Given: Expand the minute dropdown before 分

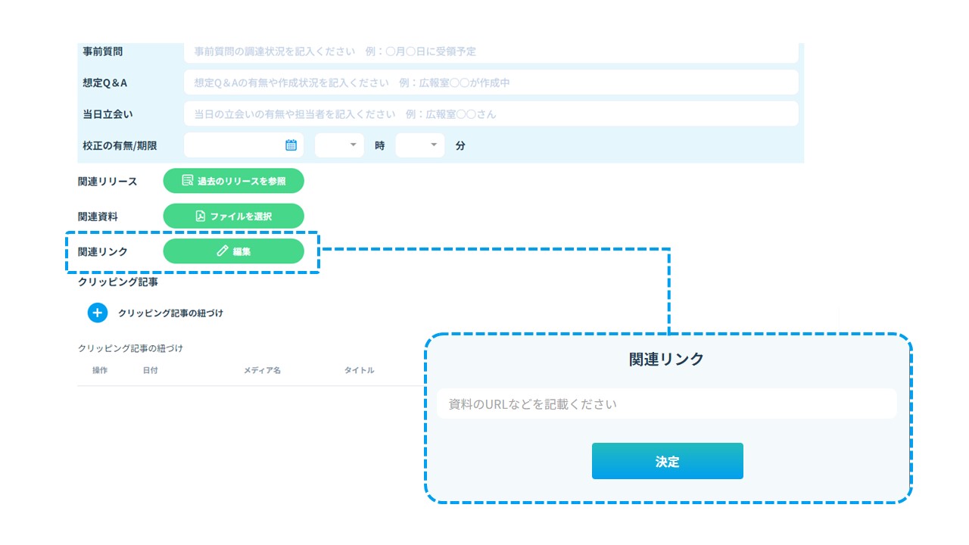Looking at the screenshot, I should 420,145.
